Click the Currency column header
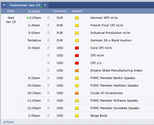Viewport: 154px width, 125px height. coord(60,11)
